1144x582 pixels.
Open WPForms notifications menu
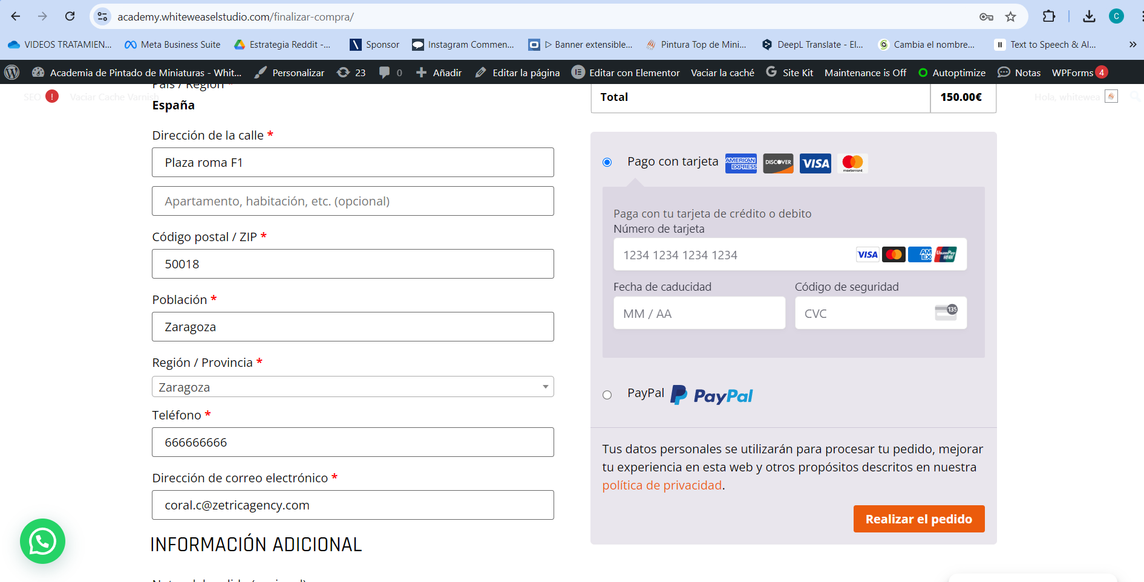tap(1080, 73)
